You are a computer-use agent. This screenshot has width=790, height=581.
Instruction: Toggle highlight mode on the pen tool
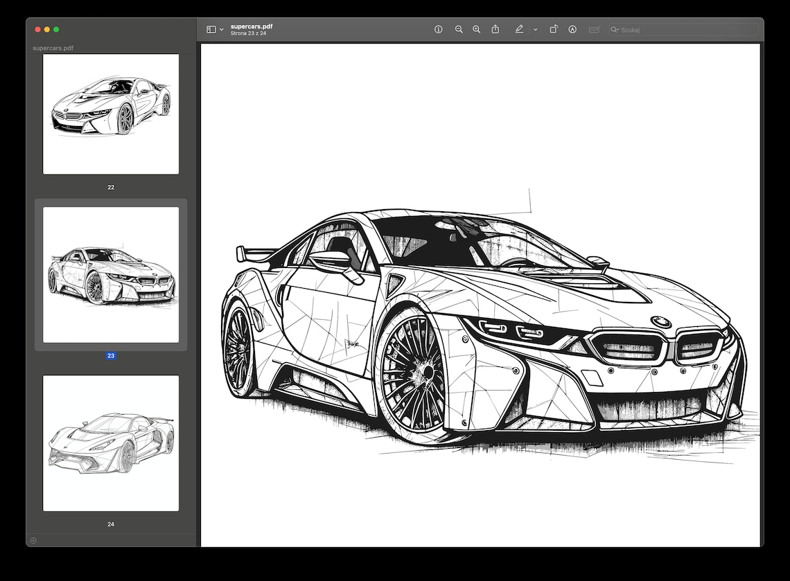click(x=518, y=29)
